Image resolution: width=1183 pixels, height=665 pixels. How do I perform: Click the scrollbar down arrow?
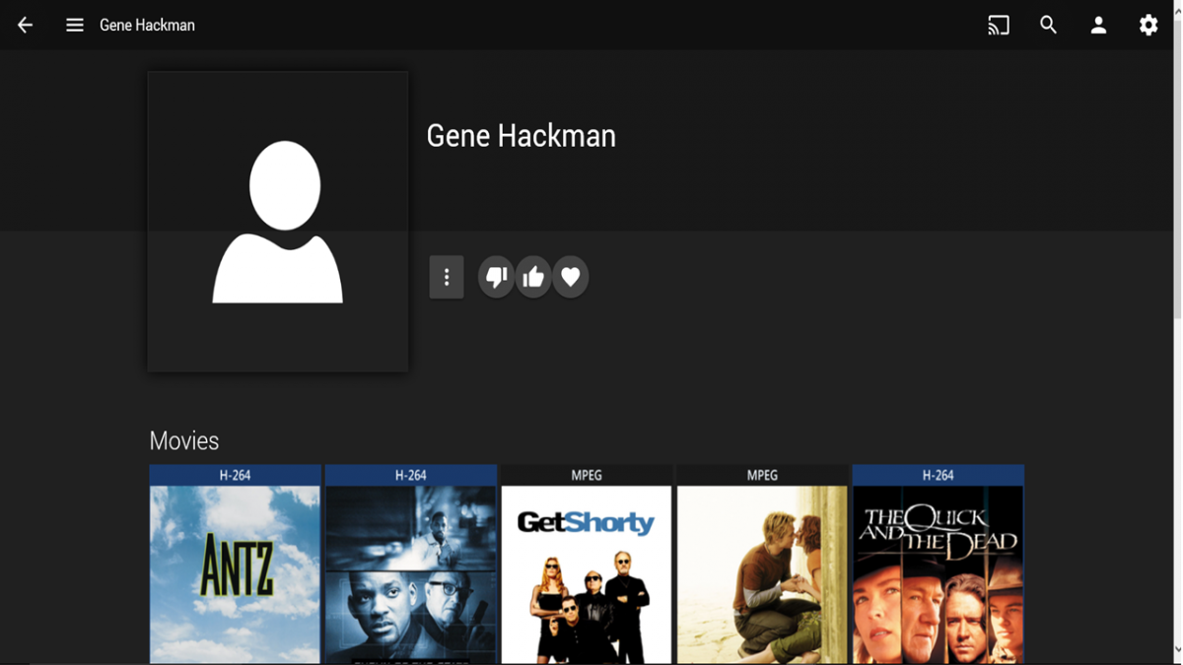(x=1177, y=650)
